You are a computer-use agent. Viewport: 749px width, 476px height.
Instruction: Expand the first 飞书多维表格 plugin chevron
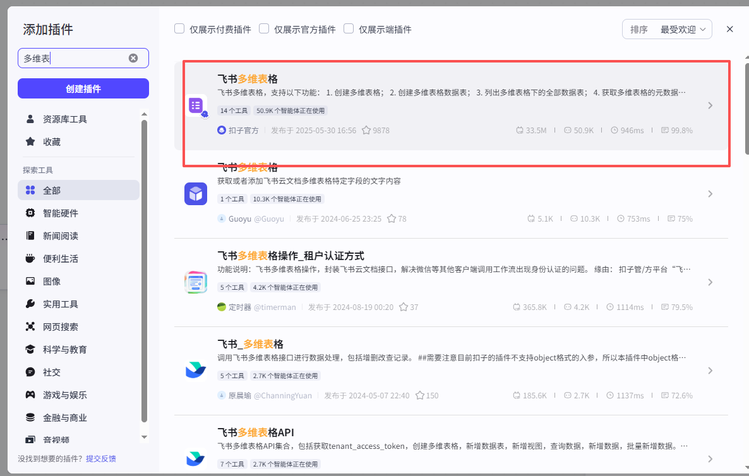click(710, 105)
